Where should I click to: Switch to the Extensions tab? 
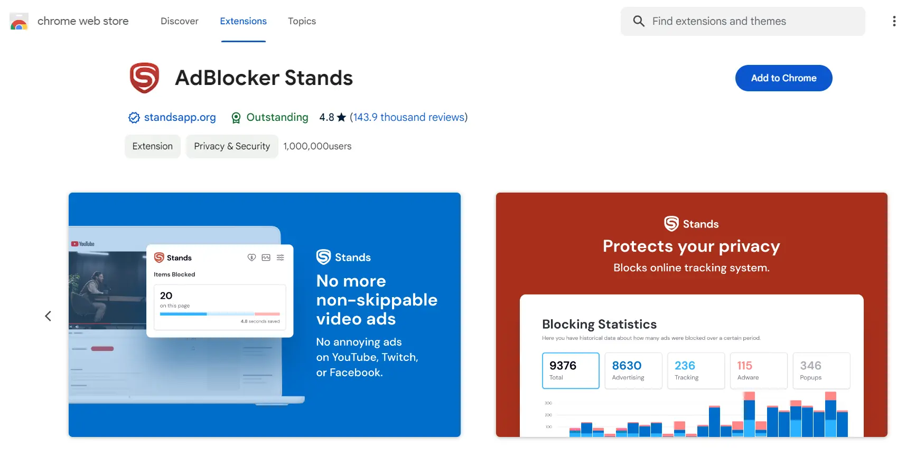tap(243, 21)
